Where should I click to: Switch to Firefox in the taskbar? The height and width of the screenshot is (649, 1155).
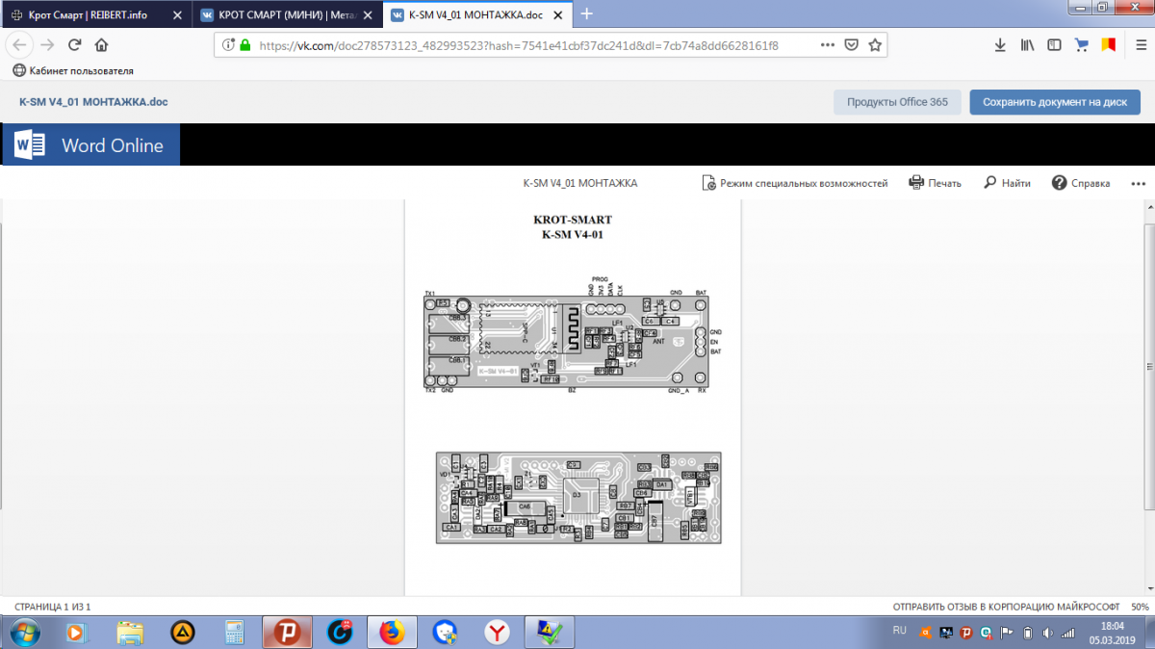(x=393, y=633)
